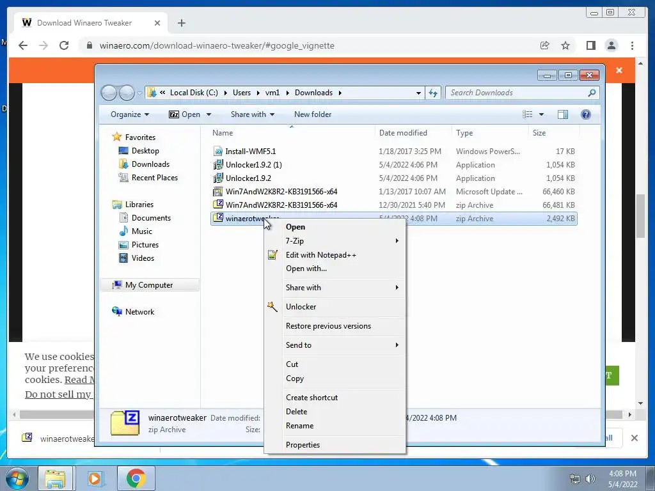Click the volume speaker tray icon
The image size is (655, 491).
pyautogui.click(x=590, y=479)
